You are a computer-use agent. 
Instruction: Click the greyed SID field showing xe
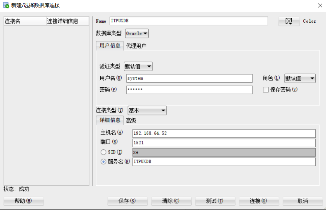click(x=224, y=152)
